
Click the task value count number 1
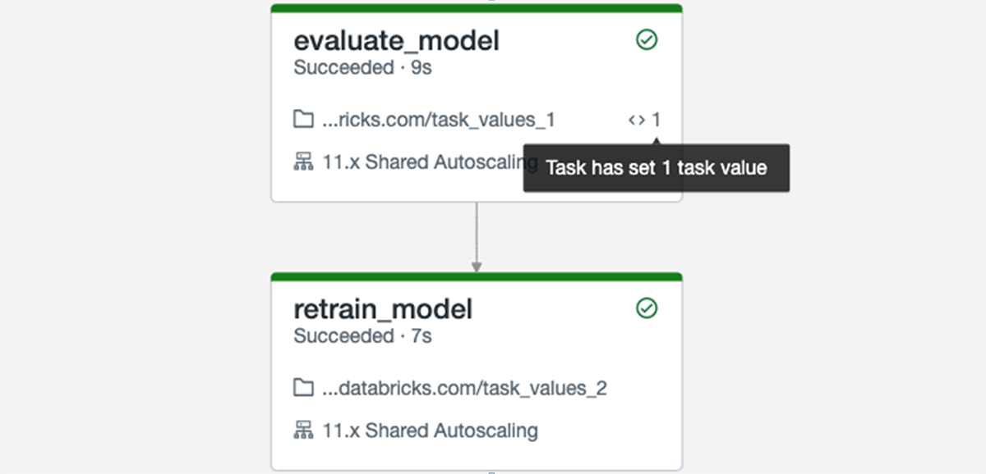(x=657, y=120)
